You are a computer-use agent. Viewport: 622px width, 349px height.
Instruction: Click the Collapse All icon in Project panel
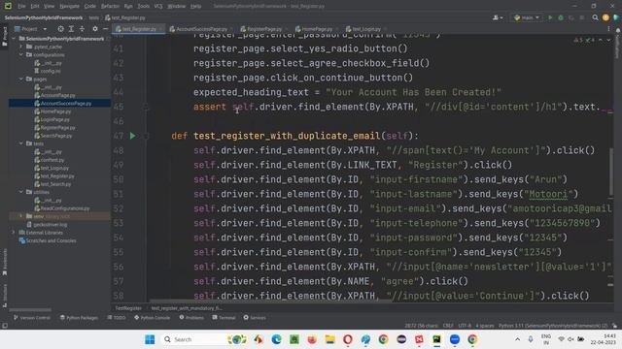pyautogui.click(x=82, y=29)
